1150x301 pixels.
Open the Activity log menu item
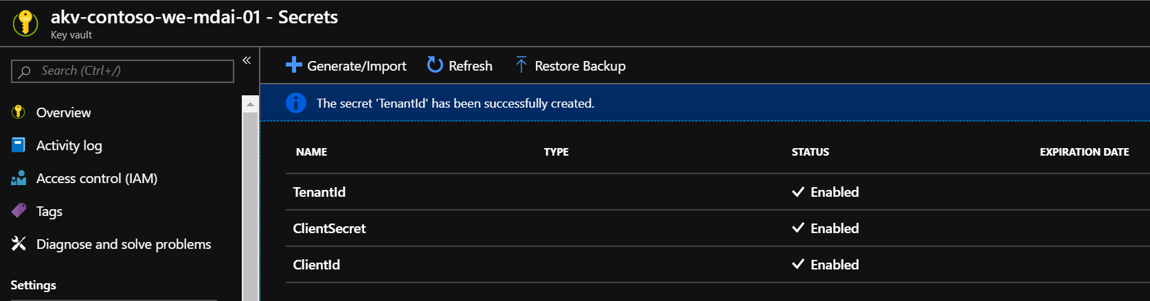pyautogui.click(x=69, y=145)
